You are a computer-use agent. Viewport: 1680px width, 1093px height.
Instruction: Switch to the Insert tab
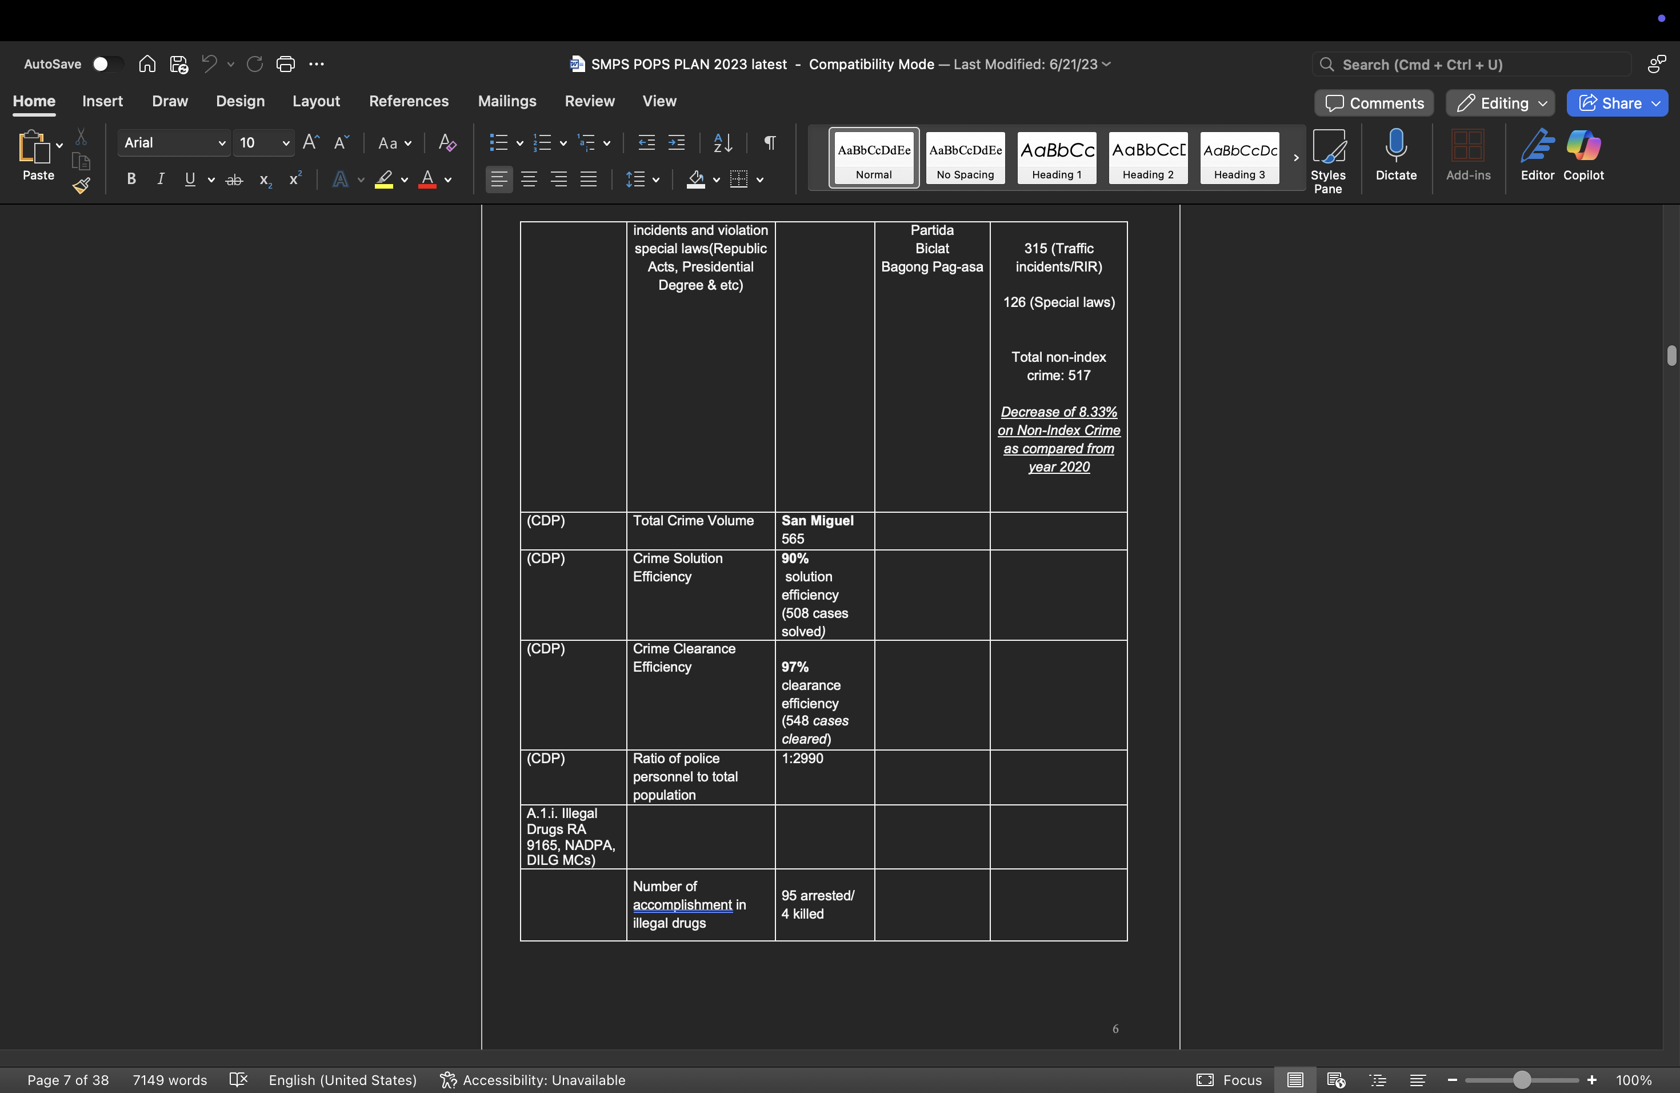[102, 101]
